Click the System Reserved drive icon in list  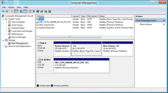tap(38, 28)
